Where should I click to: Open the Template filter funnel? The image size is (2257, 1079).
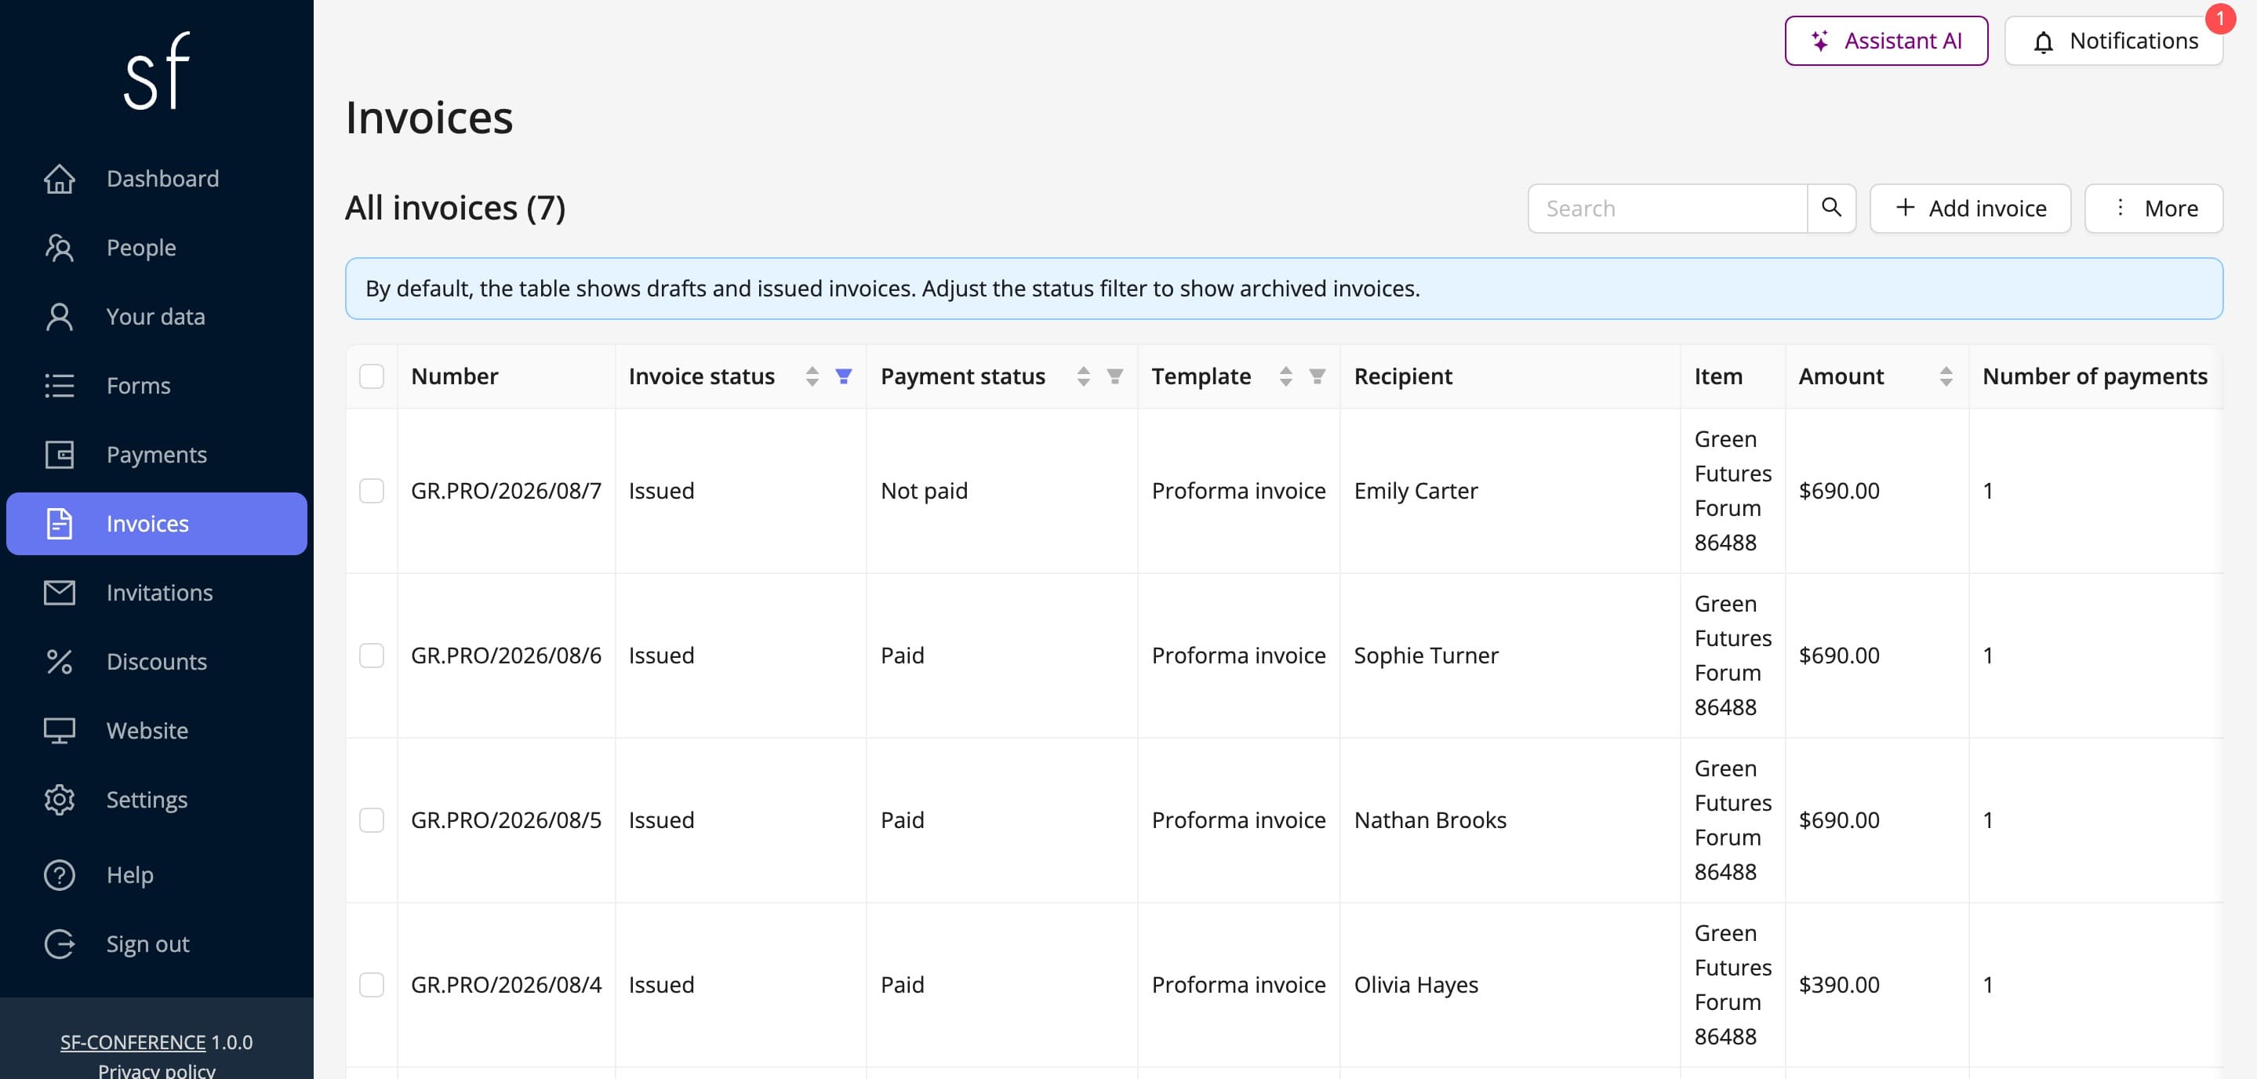click(x=1317, y=376)
